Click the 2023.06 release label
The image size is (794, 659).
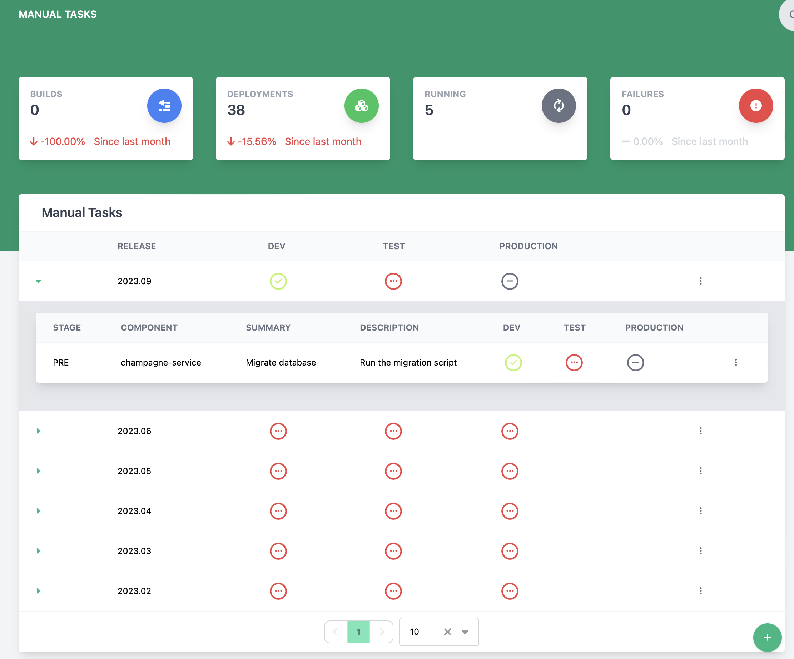[134, 431]
